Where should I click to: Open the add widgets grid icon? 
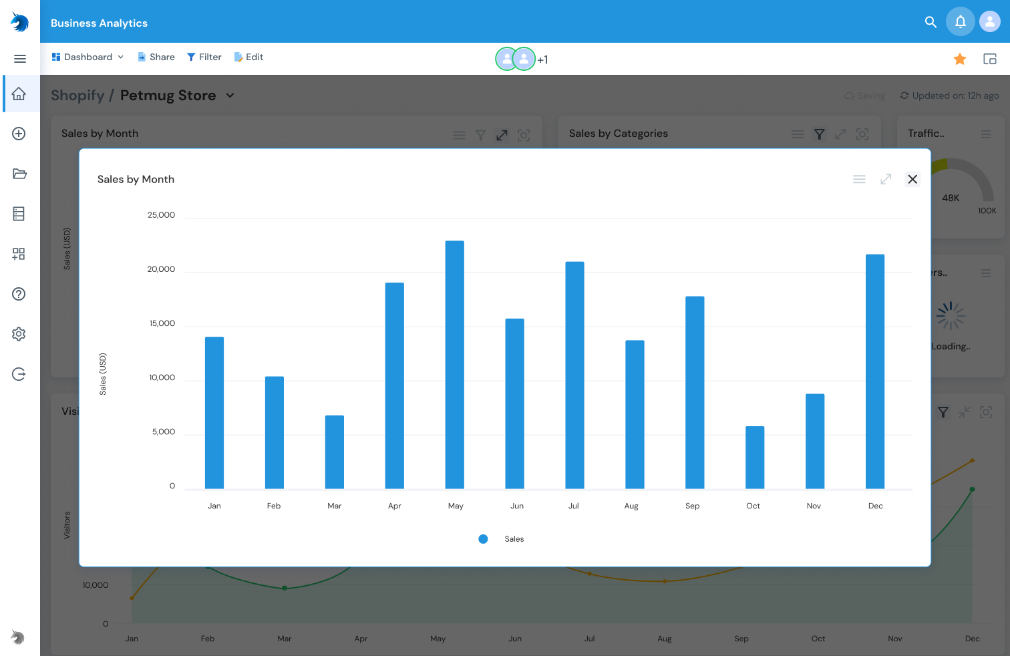tap(19, 254)
